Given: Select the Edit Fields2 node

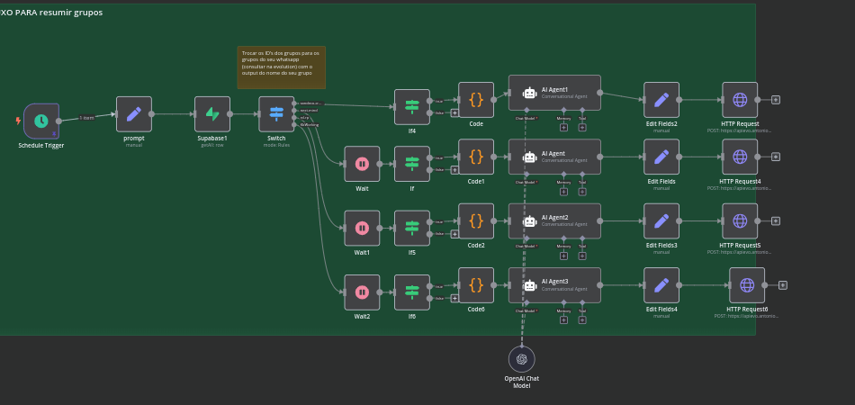Looking at the screenshot, I should point(661,100).
